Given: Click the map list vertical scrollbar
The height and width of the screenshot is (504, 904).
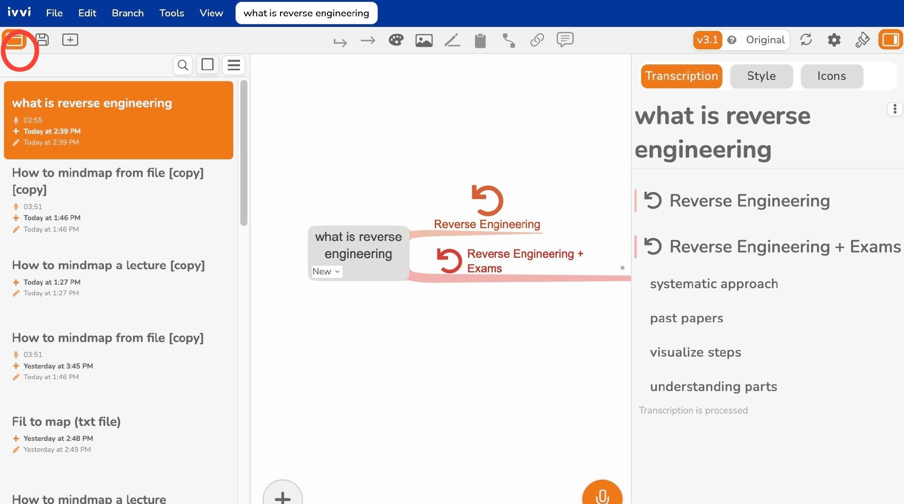Looking at the screenshot, I should 244,153.
